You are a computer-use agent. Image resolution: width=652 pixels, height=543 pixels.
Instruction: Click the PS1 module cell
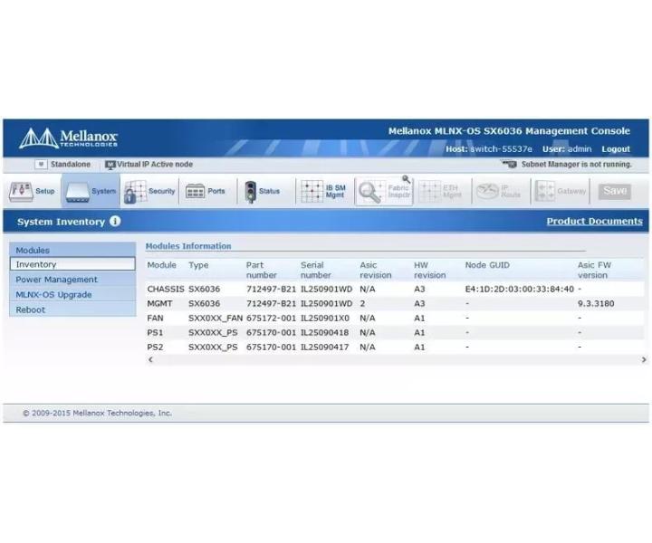click(x=155, y=332)
